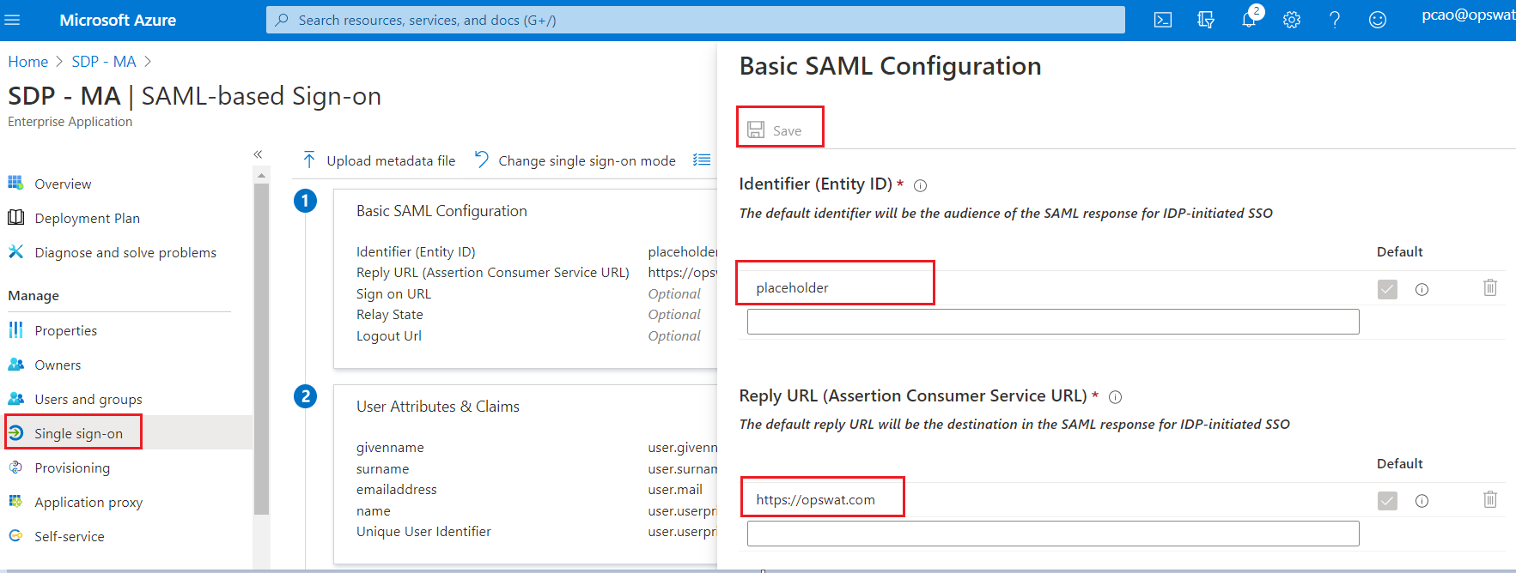This screenshot has height=573, width=1516.
Task: Select Single sign-on in the sidebar
Action: click(78, 433)
